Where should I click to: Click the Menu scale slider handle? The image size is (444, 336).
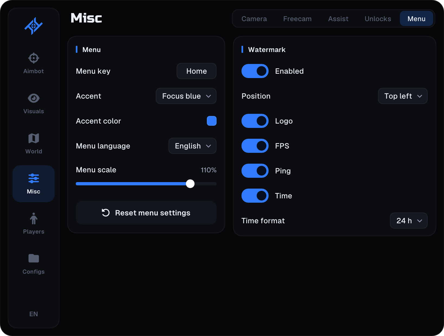pyautogui.click(x=190, y=184)
